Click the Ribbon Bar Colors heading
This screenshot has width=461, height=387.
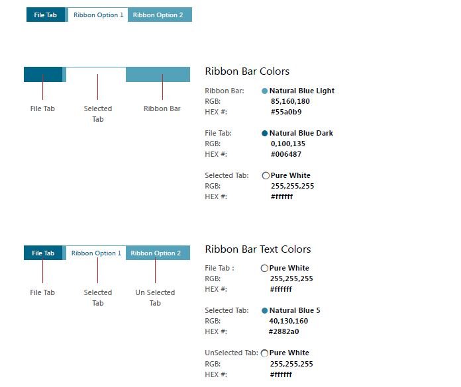(247, 71)
